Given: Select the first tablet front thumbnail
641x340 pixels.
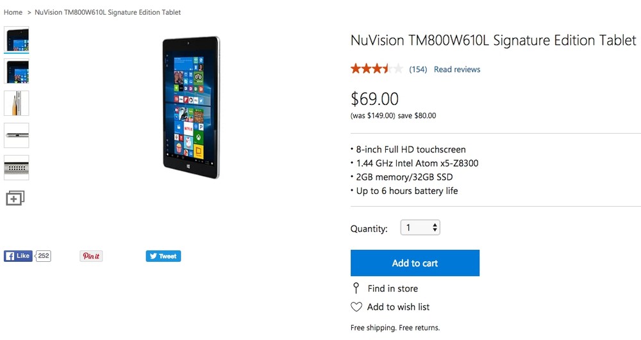Looking at the screenshot, I should [17, 39].
